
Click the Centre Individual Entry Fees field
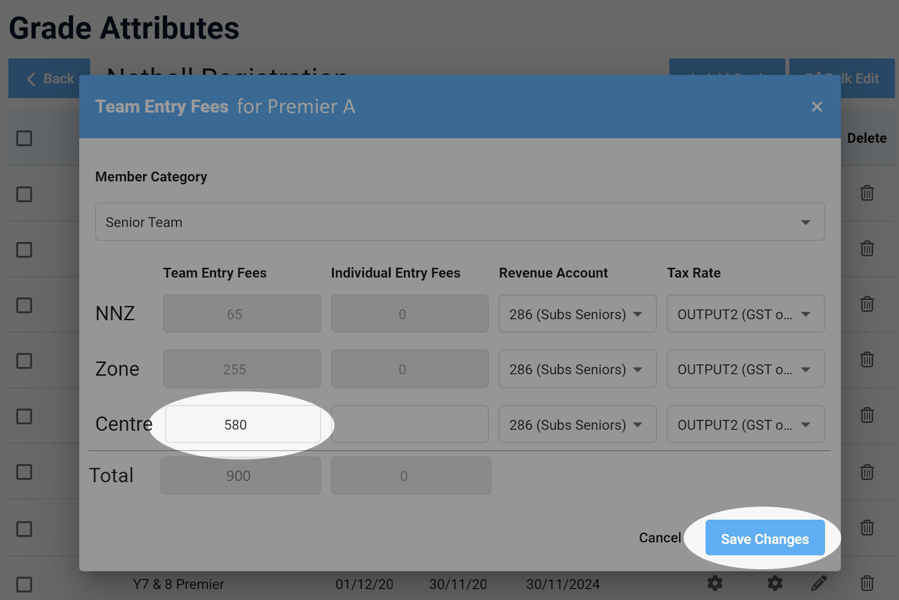(410, 424)
